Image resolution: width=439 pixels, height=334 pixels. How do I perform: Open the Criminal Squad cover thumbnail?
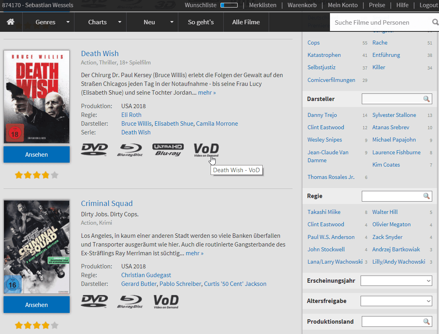coord(36,247)
